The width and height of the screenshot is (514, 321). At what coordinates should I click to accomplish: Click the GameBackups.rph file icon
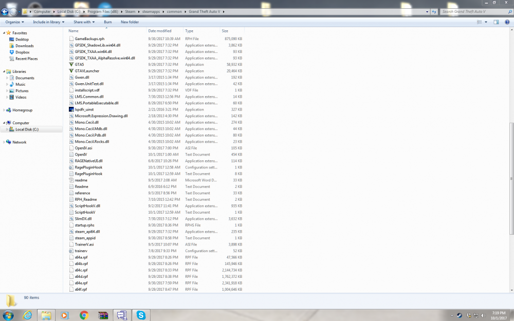point(71,39)
